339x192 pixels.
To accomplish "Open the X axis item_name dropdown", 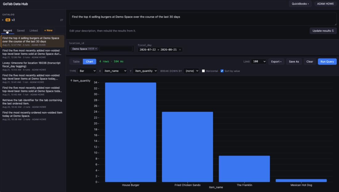I will point(115,71).
